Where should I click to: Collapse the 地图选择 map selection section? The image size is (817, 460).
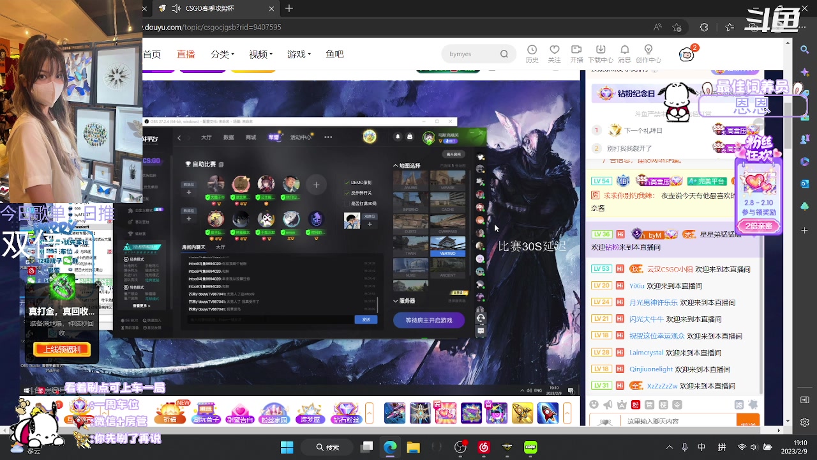(x=395, y=165)
